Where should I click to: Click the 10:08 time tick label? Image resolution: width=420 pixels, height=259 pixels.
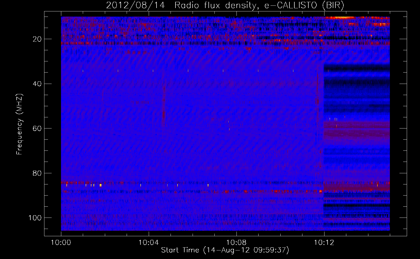tap(236, 243)
